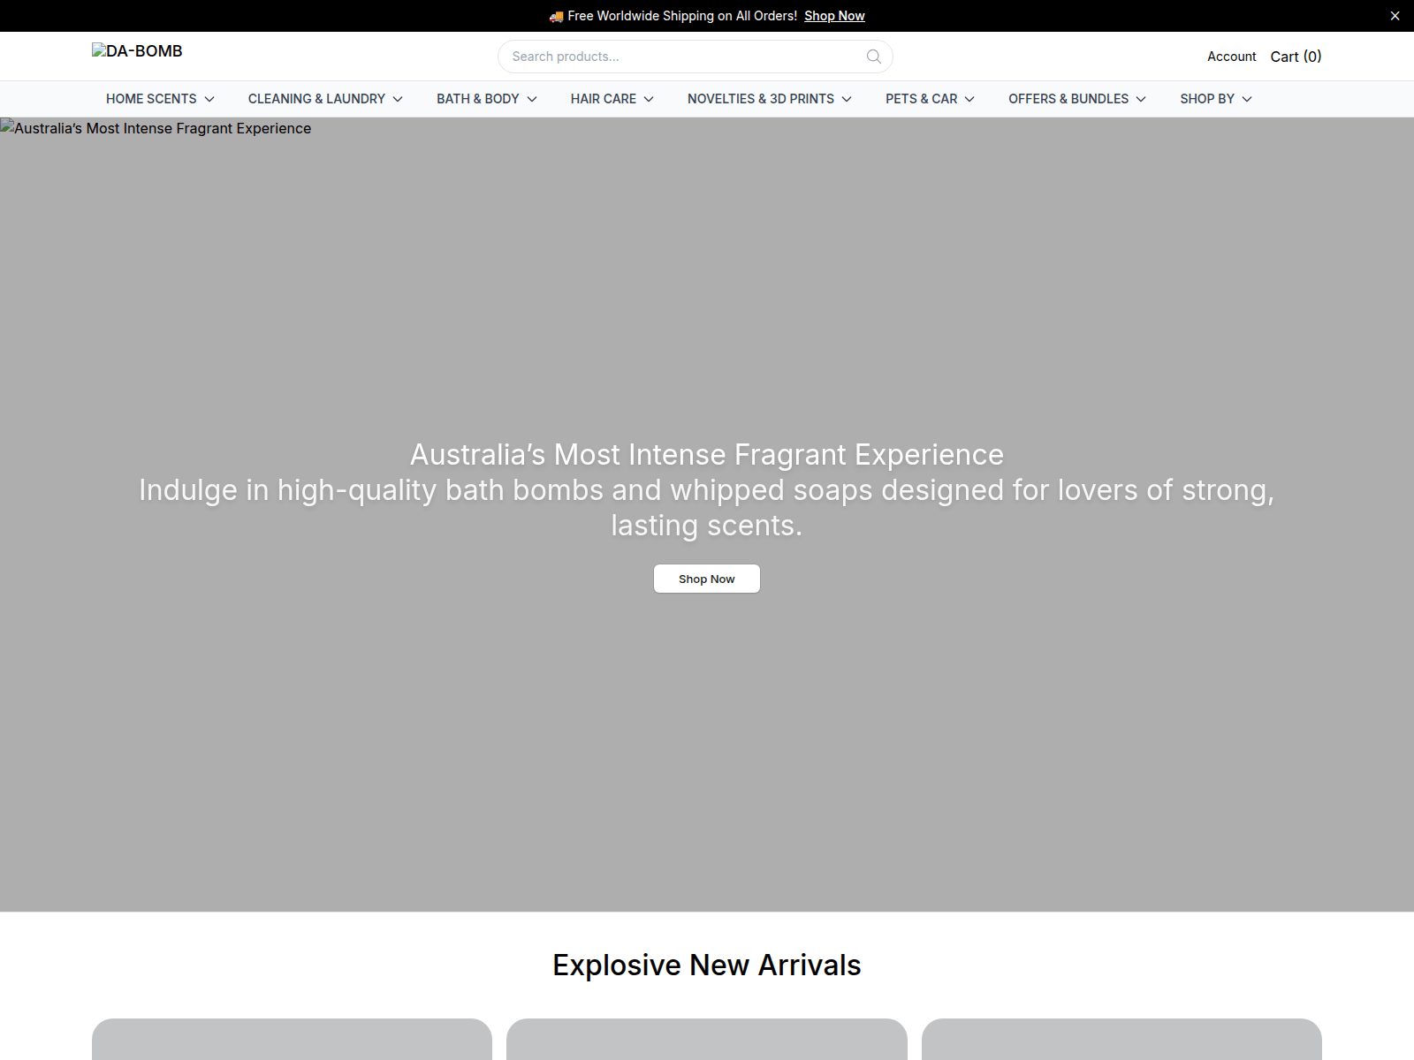Click the Explosive New Arrivals heading
Screen dimensions: 1414x1060
[x=707, y=965]
